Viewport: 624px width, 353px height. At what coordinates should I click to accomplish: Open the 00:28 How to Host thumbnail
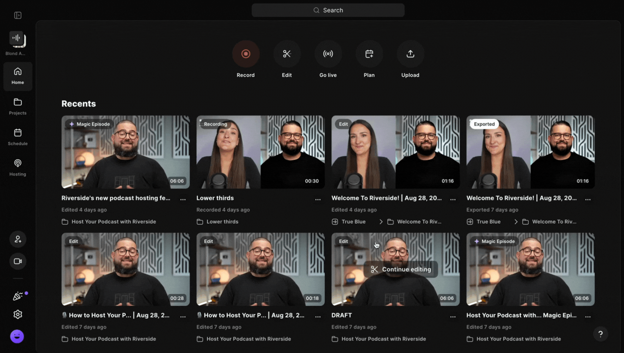(x=126, y=270)
